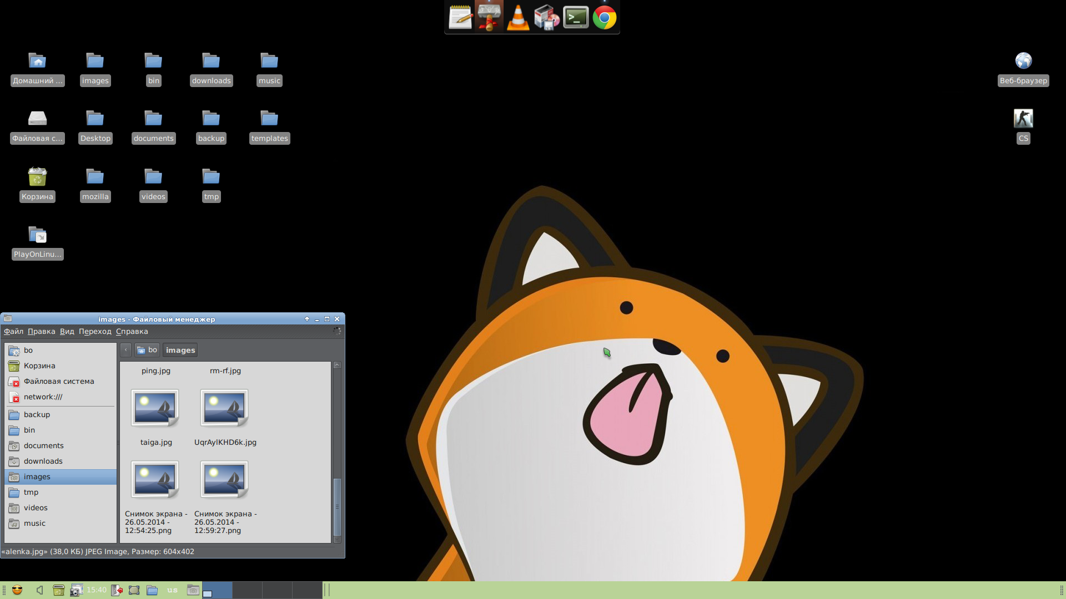Select the templates folder on the desktop
This screenshot has width=1066, height=599.
click(269, 127)
